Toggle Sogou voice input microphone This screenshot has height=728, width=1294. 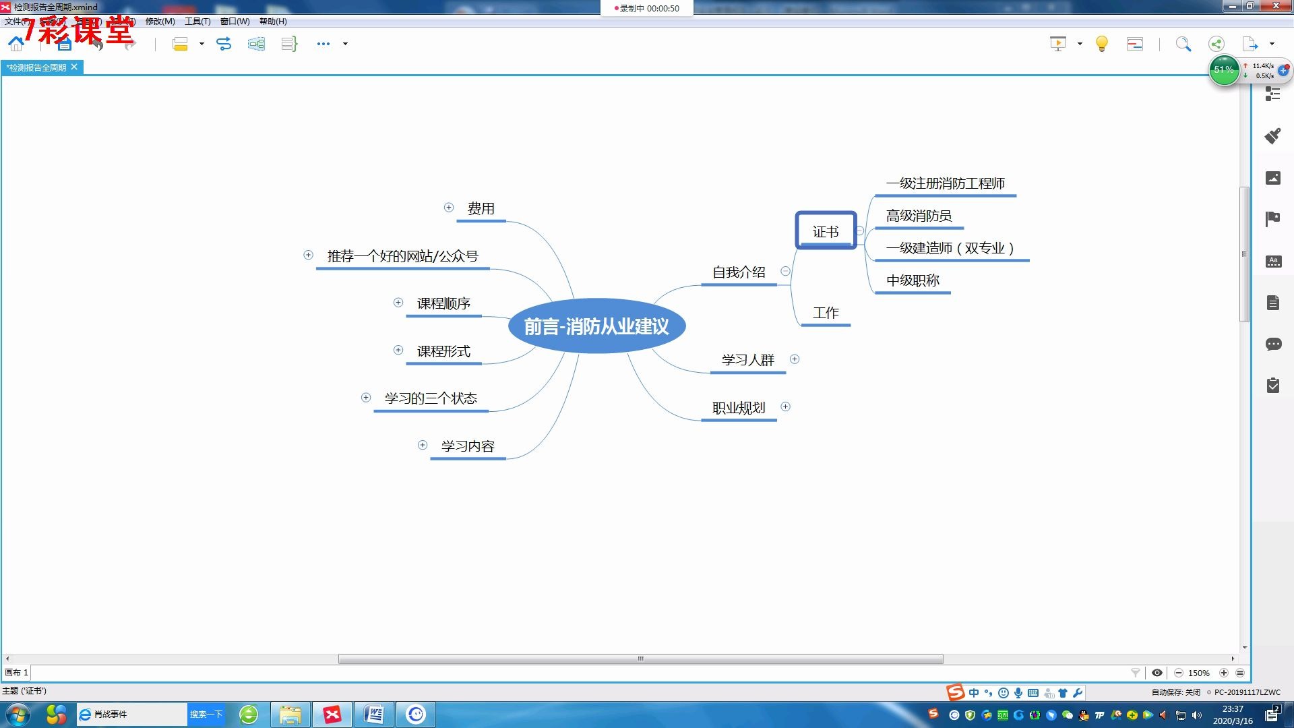1018,693
